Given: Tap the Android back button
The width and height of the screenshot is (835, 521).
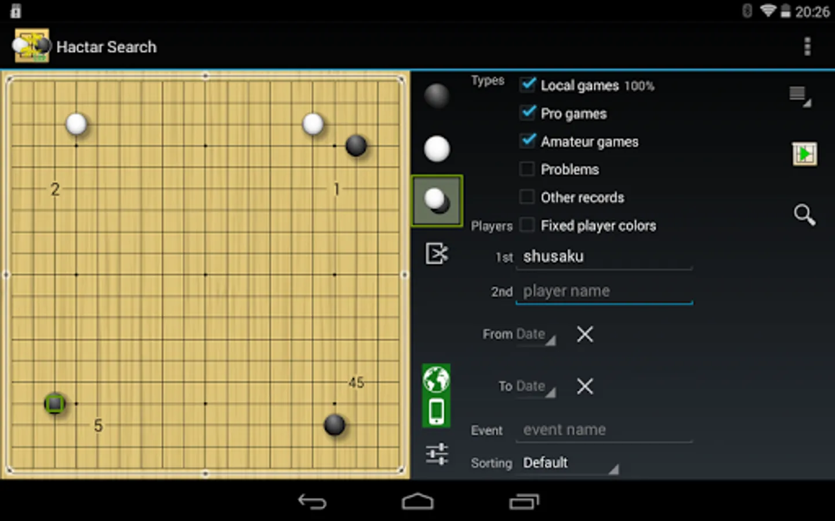Looking at the screenshot, I should tap(313, 501).
